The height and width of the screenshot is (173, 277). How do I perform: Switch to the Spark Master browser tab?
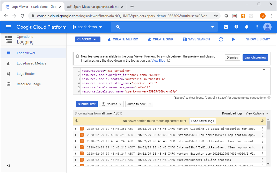click(95, 7)
